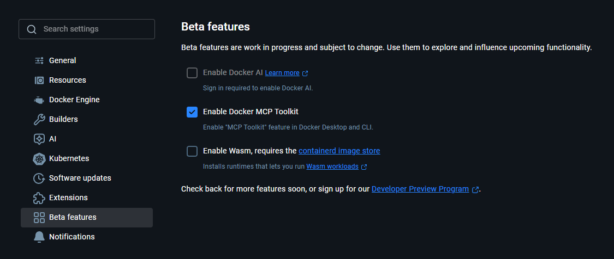Click the Kubernetes helm wheel icon
614x259 pixels.
(x=39, y=158)
